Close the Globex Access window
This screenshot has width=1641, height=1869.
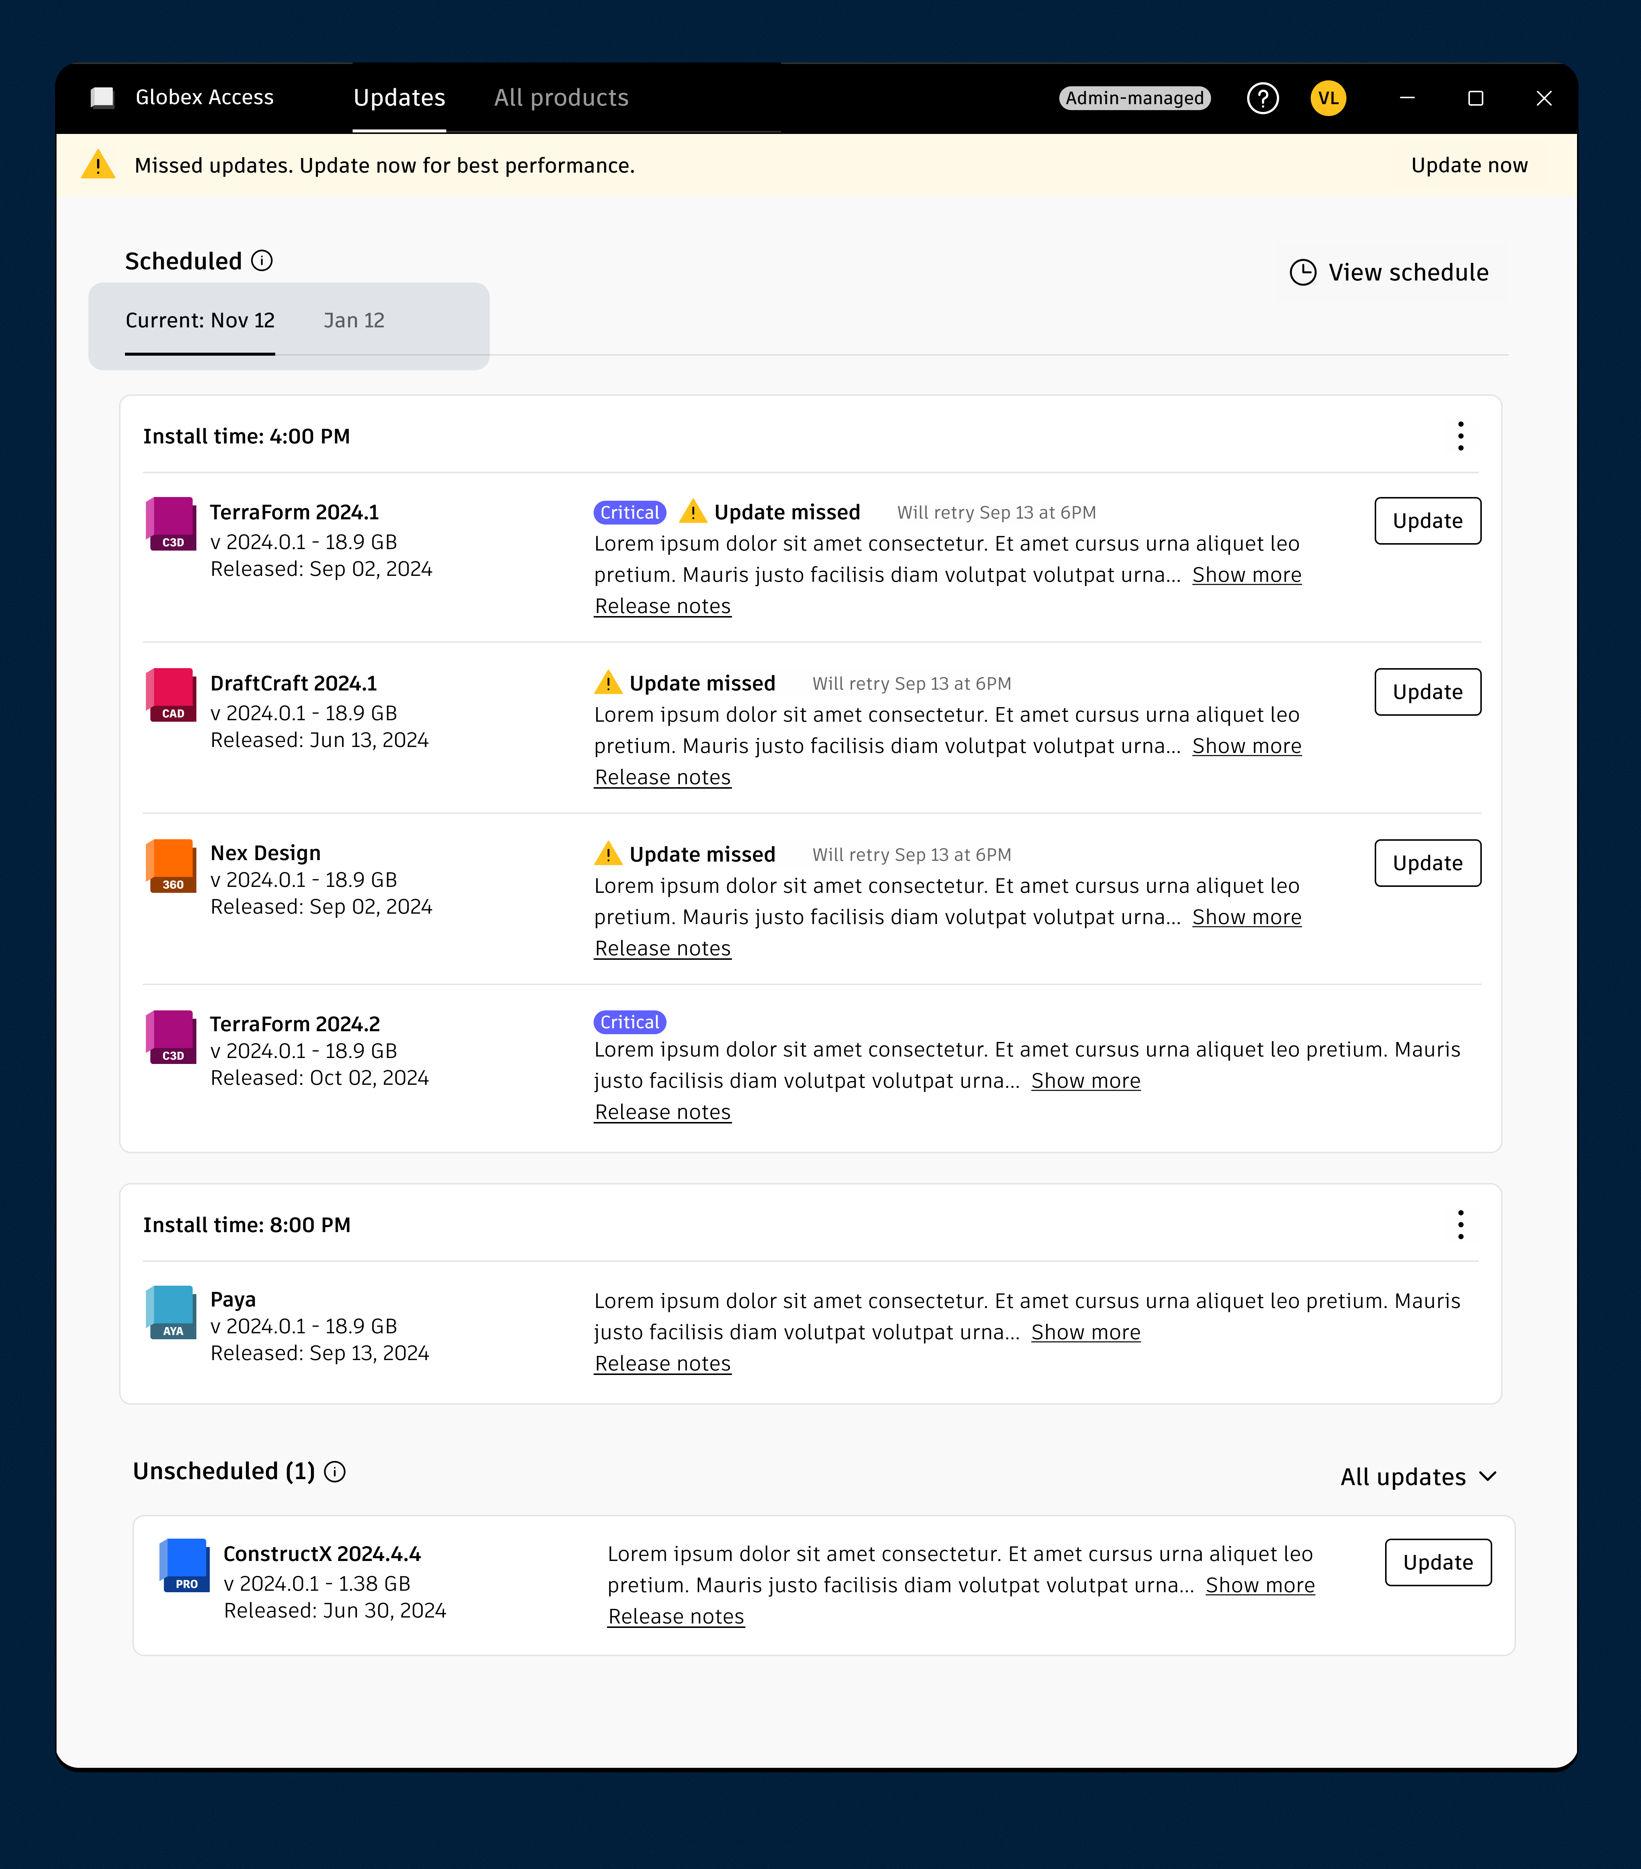coord(1544,98)
